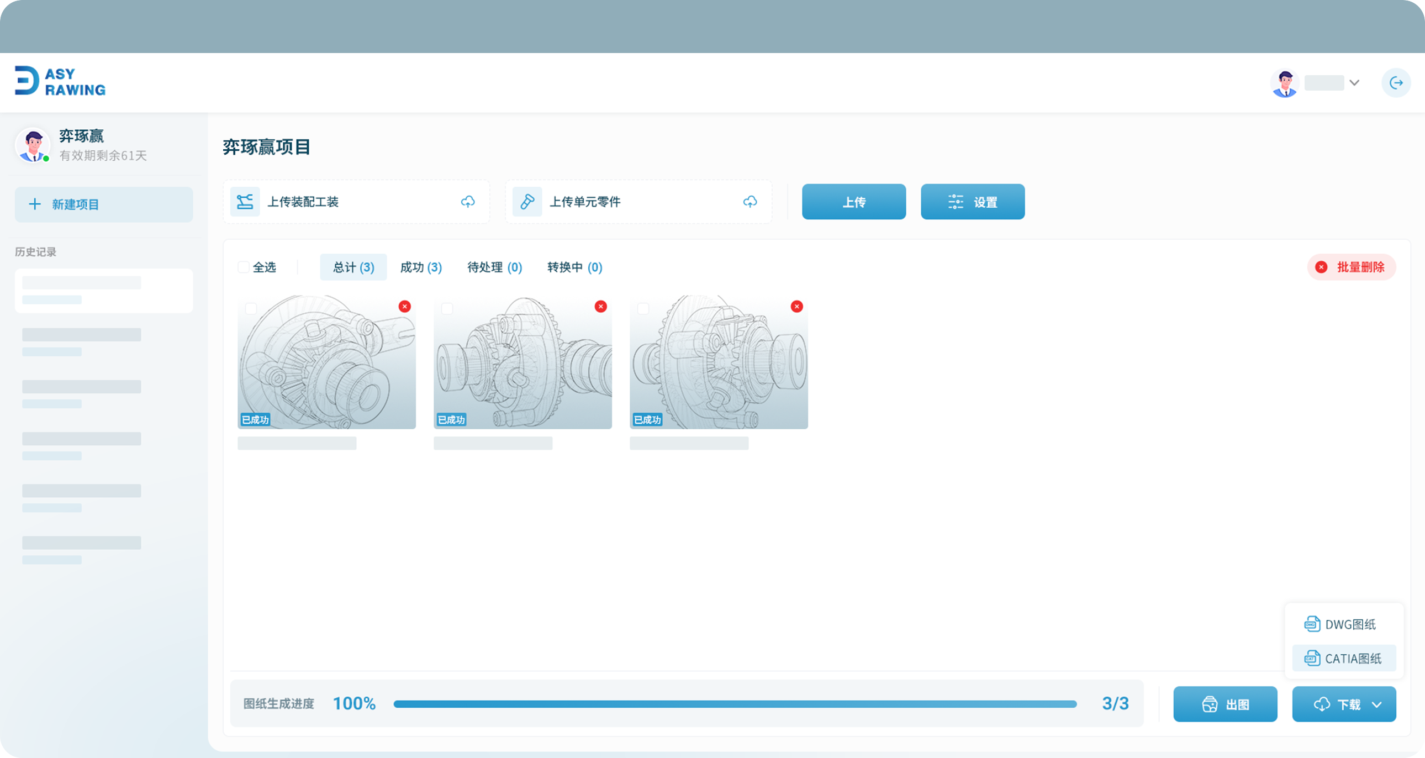Click the 上传 button

click(x=853, y=202)
